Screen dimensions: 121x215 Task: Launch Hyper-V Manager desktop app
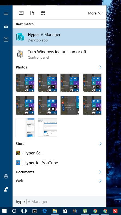(x=59, y=37)
